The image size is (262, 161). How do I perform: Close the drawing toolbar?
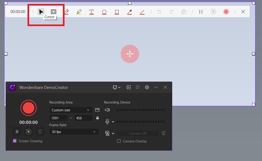tap(243, 12)
